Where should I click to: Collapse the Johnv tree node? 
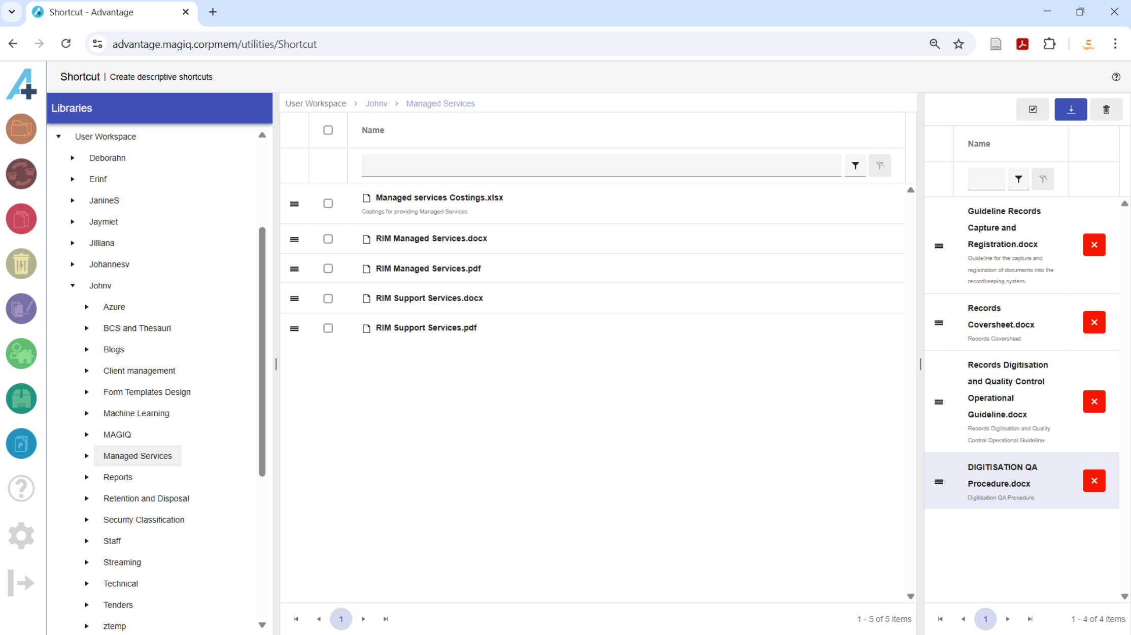pyautogui.click(x=73, y=285)
